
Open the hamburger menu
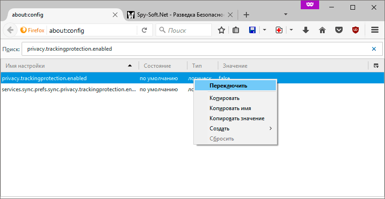[x=375, y=30]
